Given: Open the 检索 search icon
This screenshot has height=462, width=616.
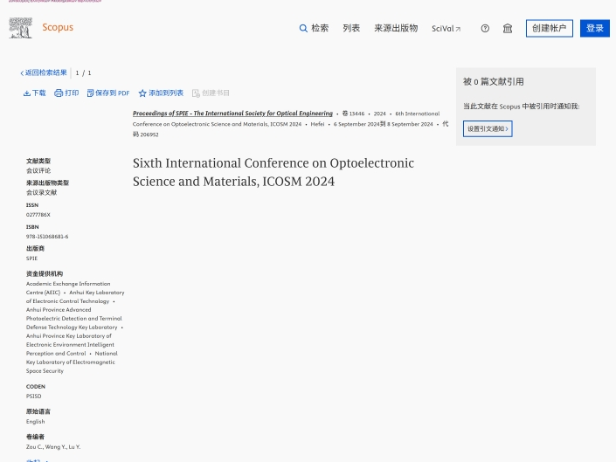Looking at the screenshot, I should (303, 29).
